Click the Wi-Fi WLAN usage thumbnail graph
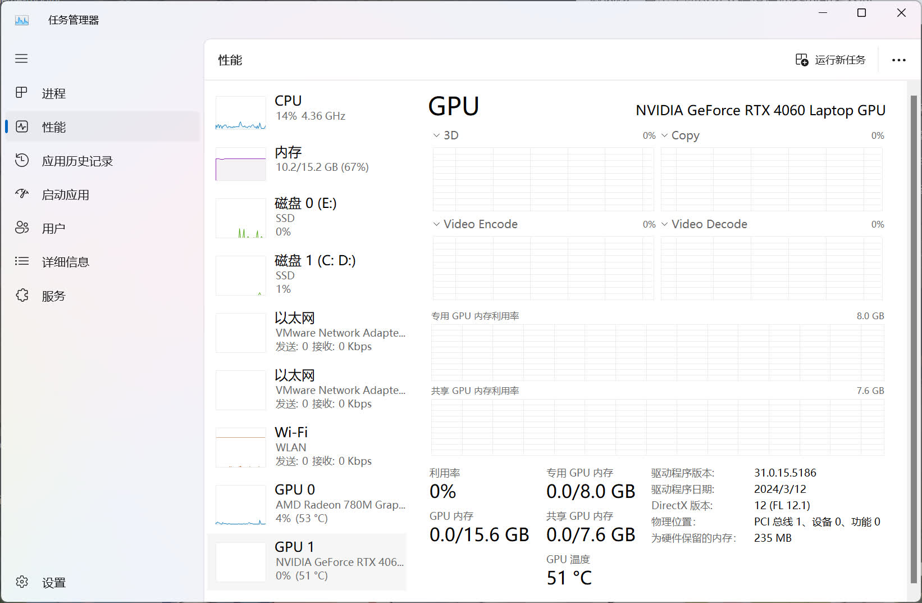This screenshot has height=603, width=922. (241, 448)
